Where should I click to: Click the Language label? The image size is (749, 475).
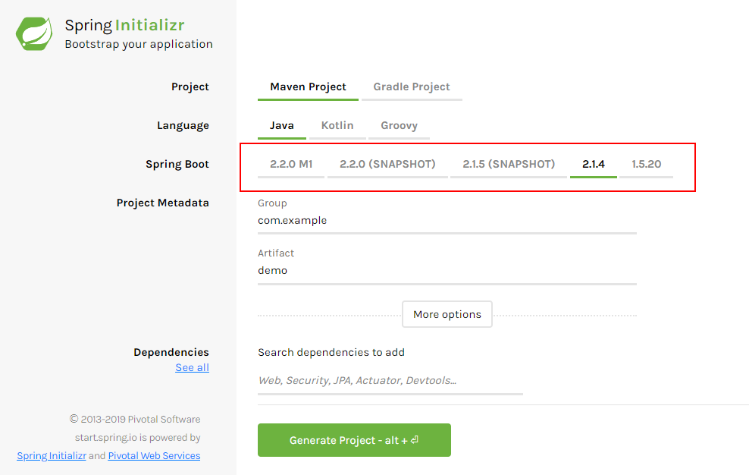point(183,125)
